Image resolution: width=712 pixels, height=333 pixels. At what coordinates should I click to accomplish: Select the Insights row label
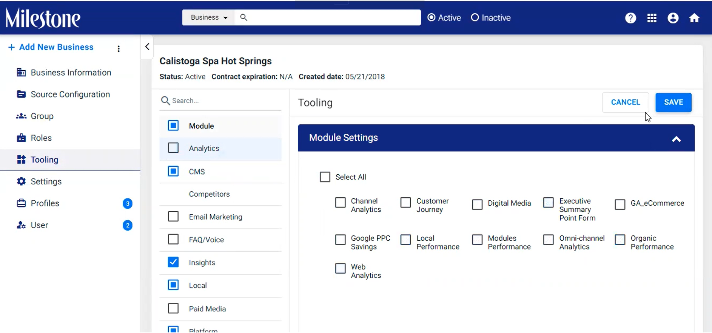202,263
